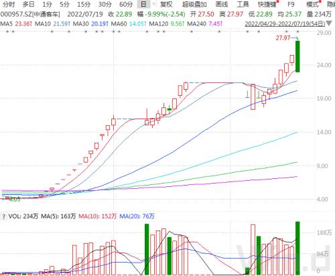Open the 超级叠加 overlay menu

click(x=194, y=4)
